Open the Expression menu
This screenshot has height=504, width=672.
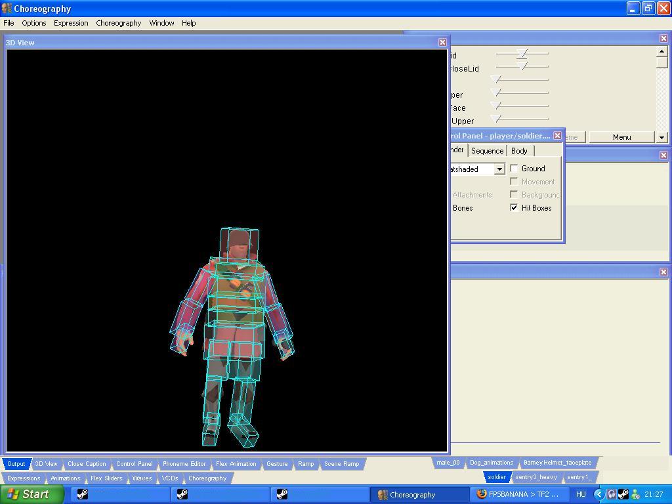coord(71,23)
